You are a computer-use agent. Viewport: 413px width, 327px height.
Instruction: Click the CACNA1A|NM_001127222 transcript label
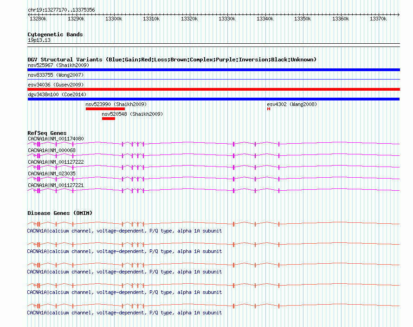coord(56,162)
